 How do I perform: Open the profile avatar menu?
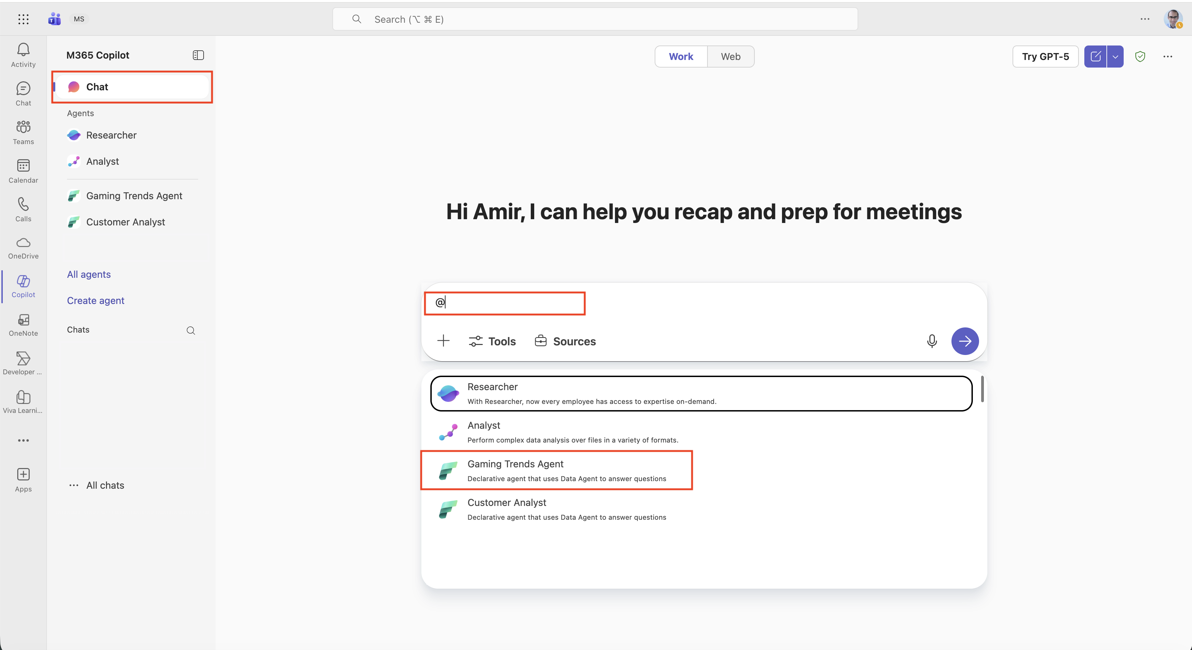1173,19
